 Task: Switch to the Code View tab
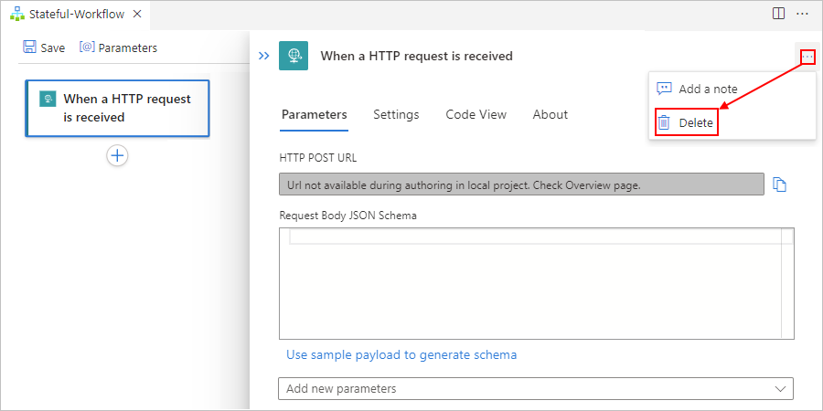coord(476,115)
